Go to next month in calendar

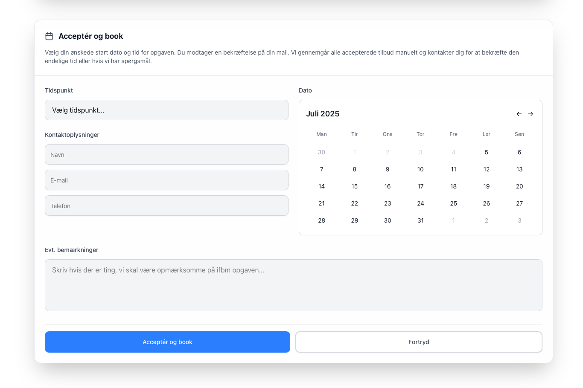point(531,114)
